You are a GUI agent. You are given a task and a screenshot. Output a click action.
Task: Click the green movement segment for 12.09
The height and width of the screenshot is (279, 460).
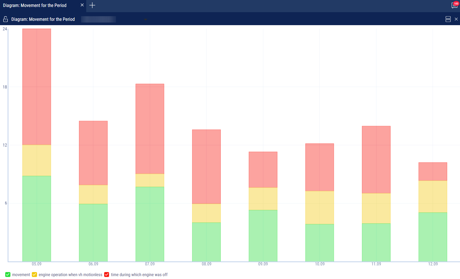(433, 237)
